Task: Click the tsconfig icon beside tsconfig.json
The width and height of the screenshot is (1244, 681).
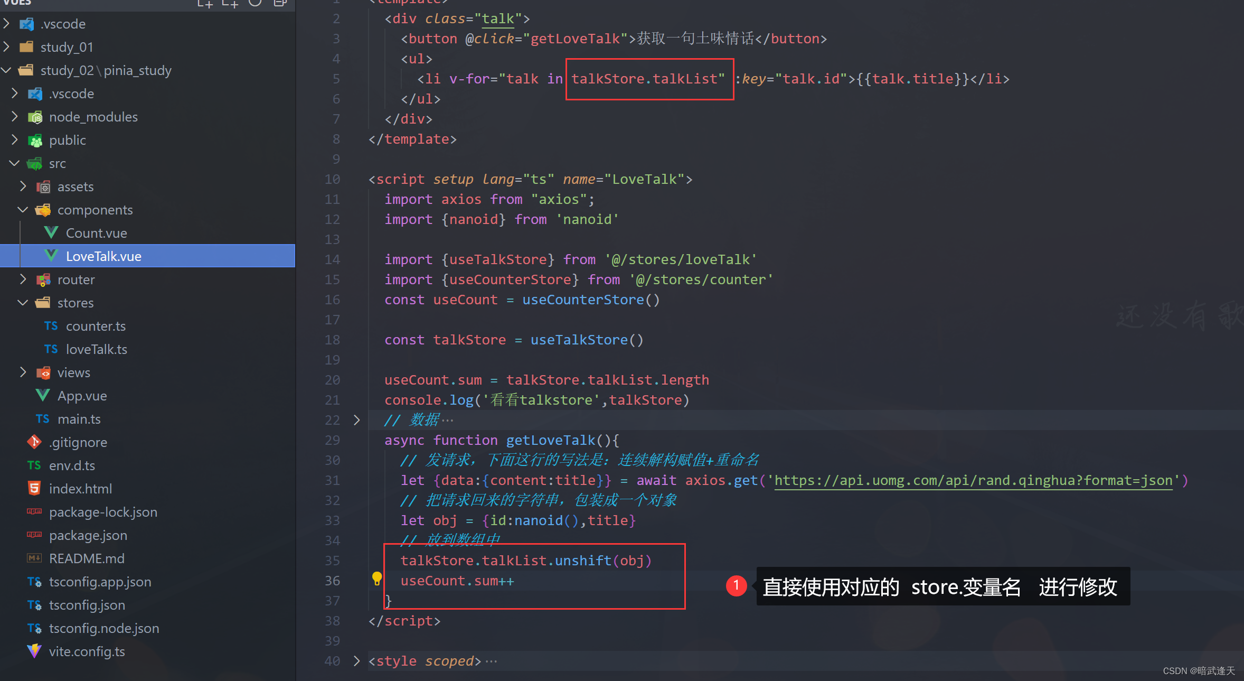Action: pyautogui.click(x=34, y=605)
